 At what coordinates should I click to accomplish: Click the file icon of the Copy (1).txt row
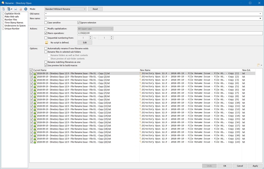(35, 73)
